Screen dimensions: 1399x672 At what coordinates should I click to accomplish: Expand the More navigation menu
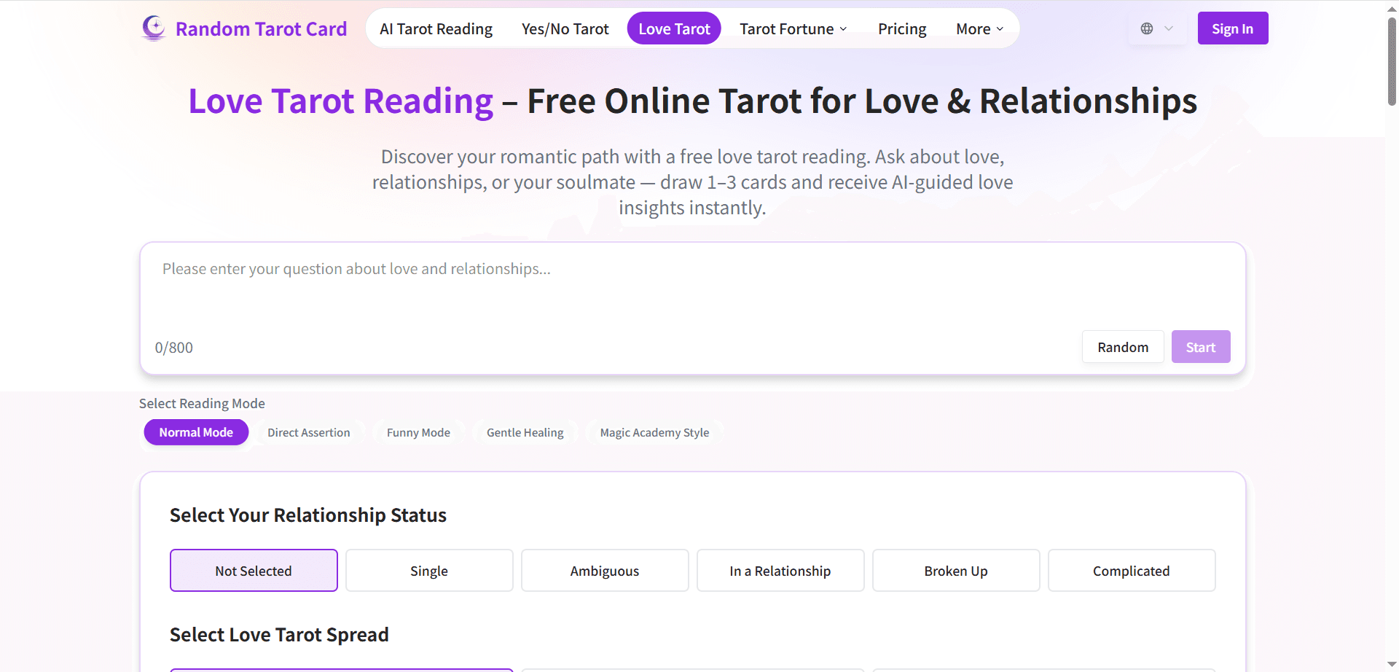point(979,28)
